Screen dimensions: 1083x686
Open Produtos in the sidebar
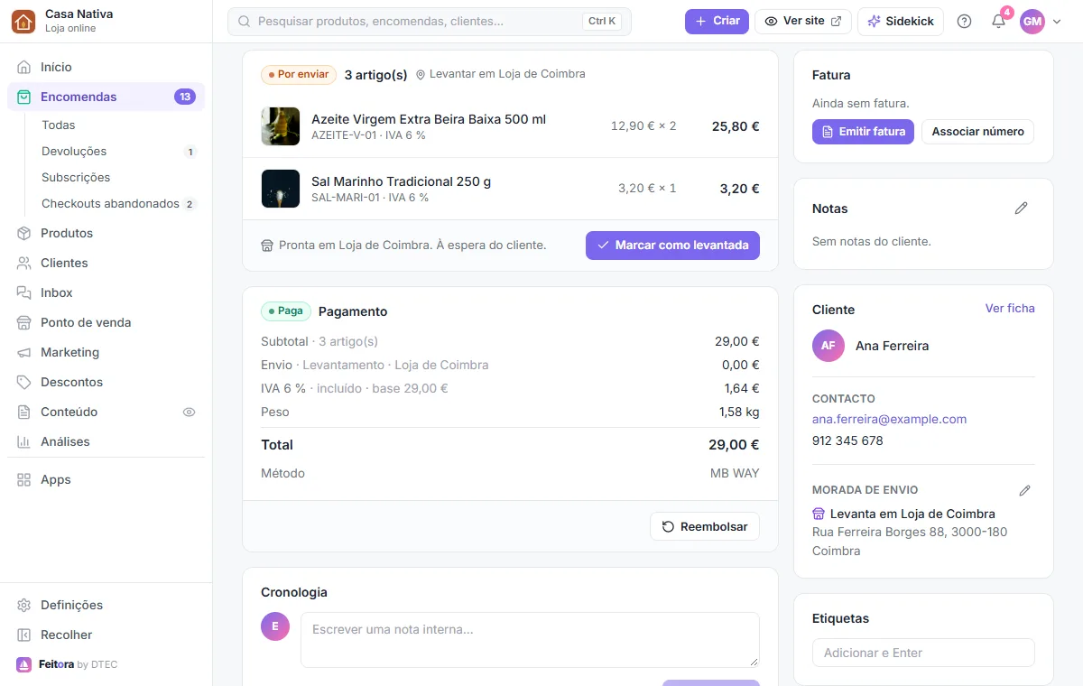(x=106, y=233)
